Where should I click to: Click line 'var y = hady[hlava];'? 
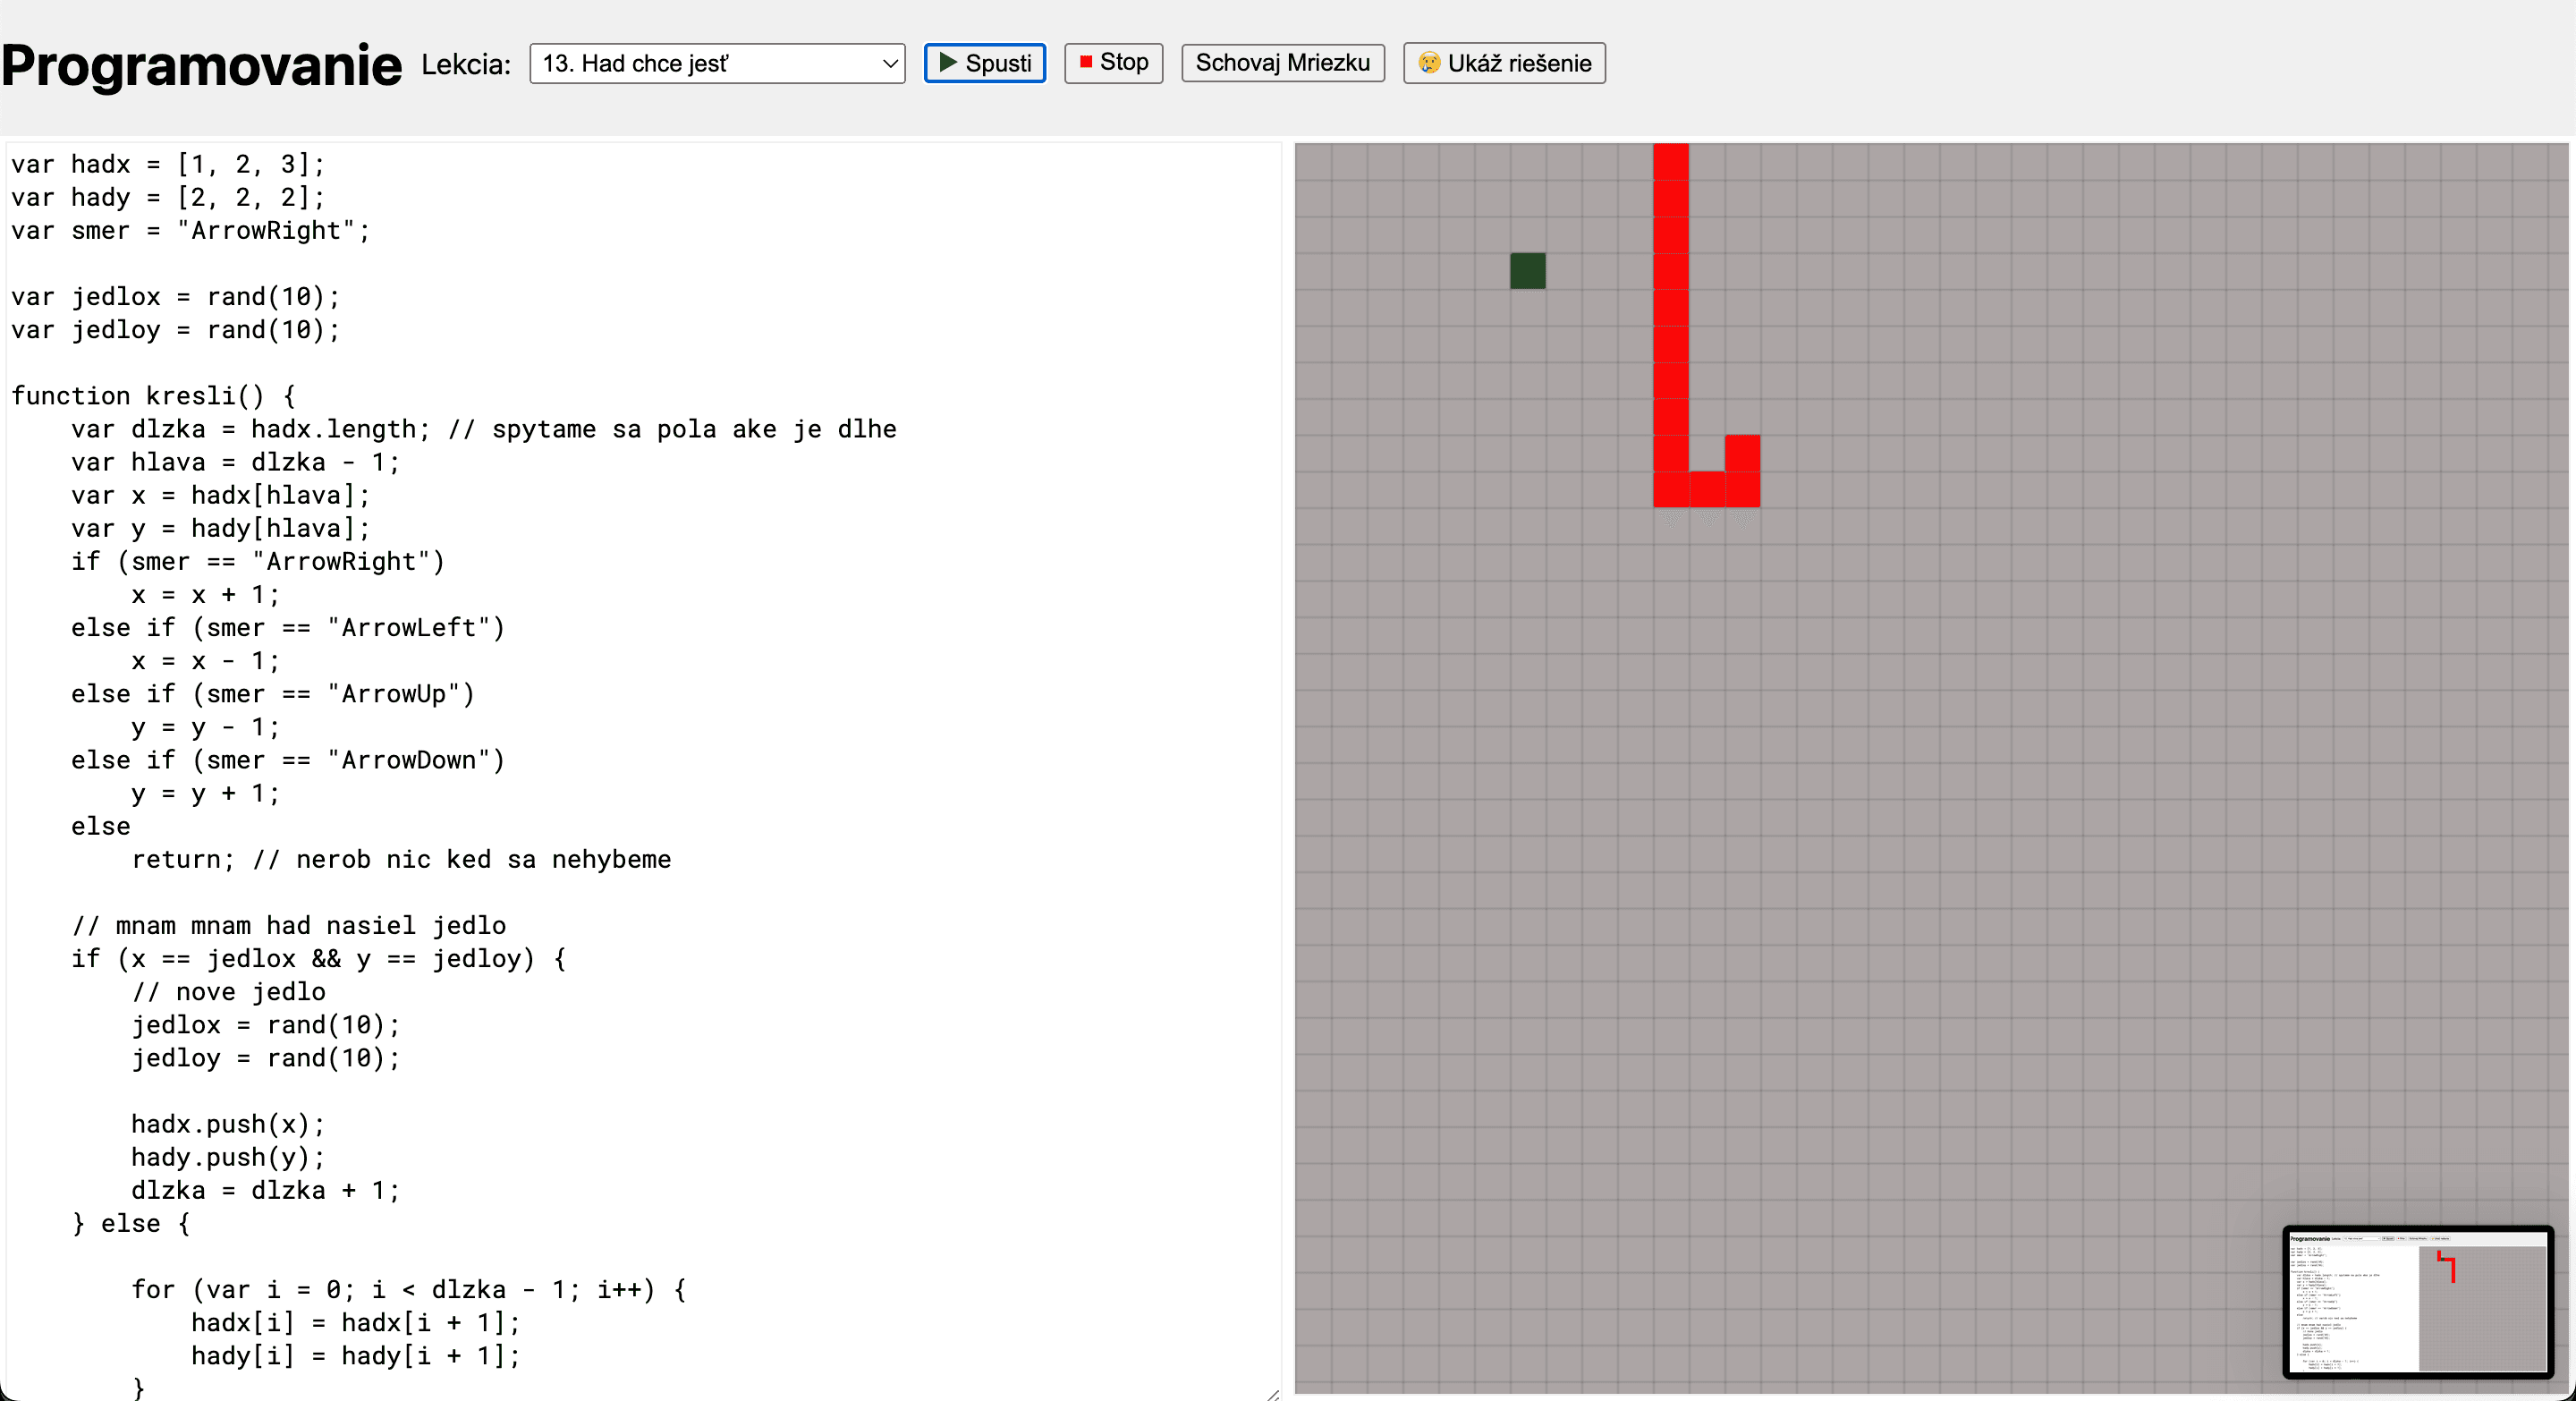tap(221, 528)
